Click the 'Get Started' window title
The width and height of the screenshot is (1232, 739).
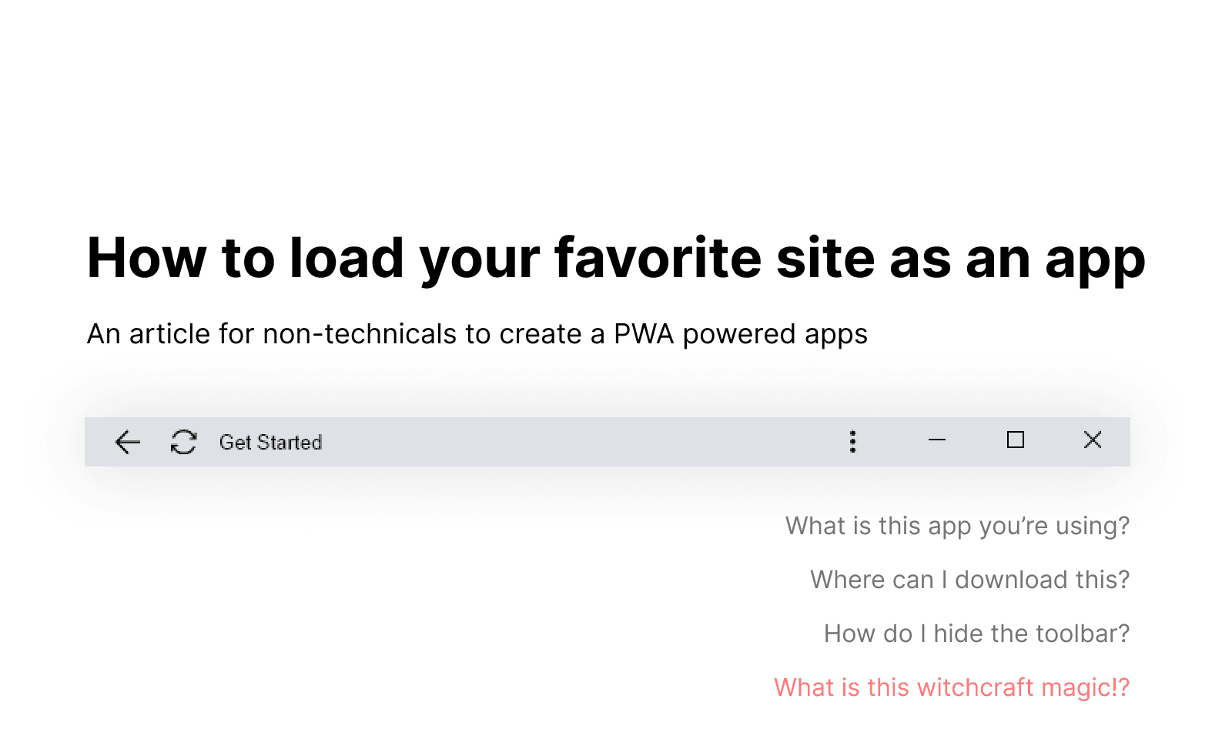270,443
